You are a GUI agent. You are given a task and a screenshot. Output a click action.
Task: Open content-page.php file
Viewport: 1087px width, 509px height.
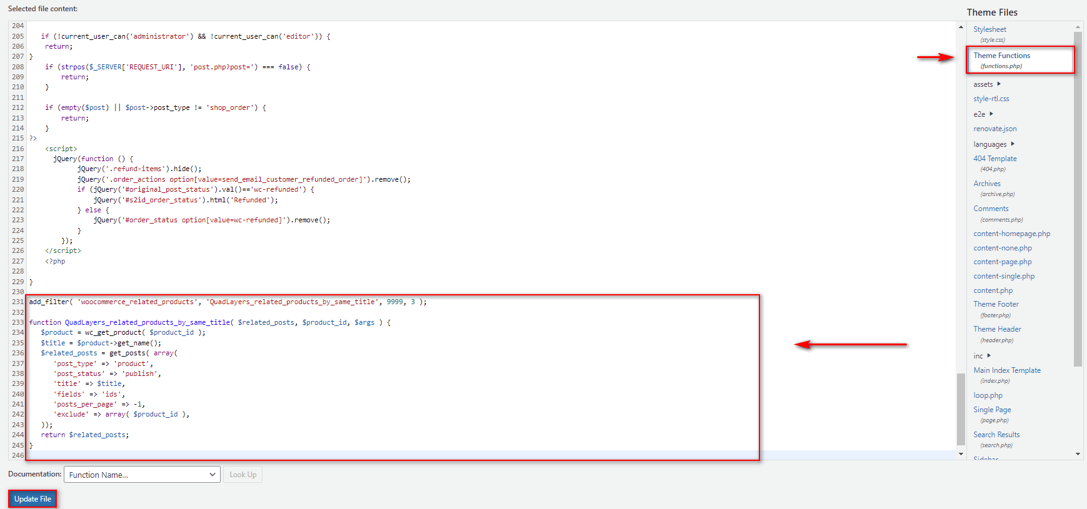pos(1003,262)
